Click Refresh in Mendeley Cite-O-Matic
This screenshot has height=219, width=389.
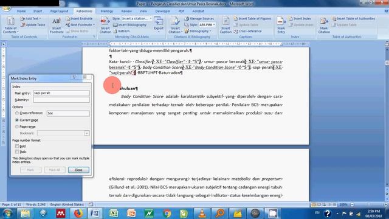click(122, 31)
